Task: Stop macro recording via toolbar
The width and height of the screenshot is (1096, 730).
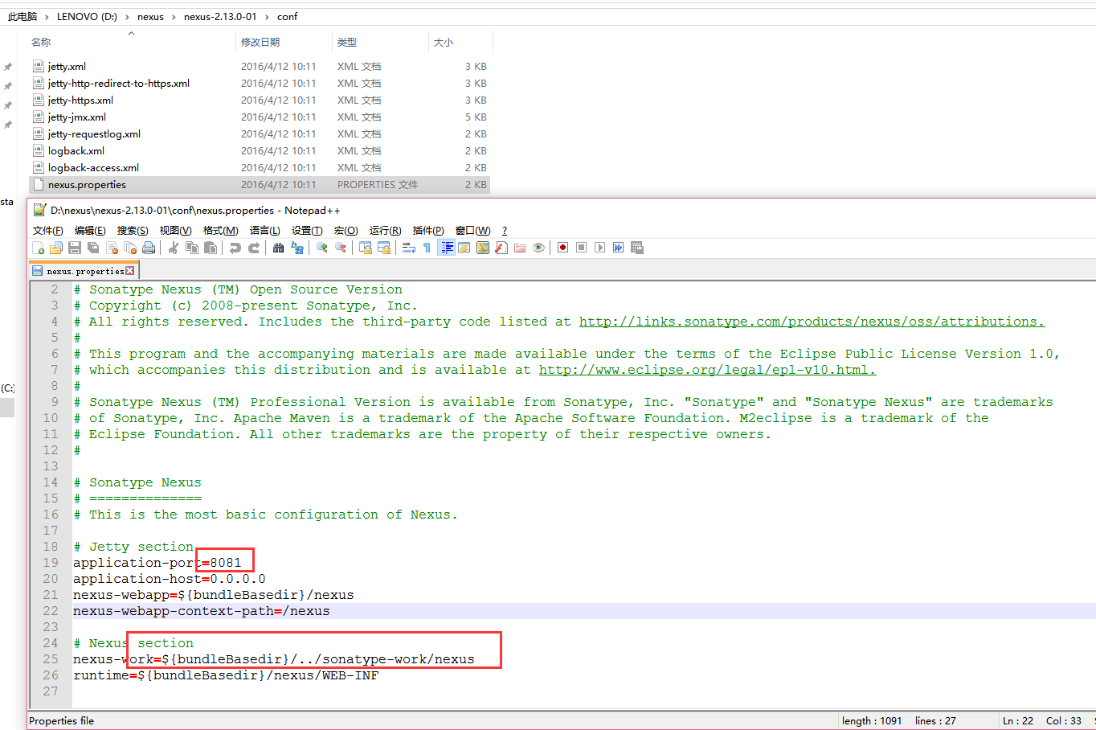Action: coord(582,248)
